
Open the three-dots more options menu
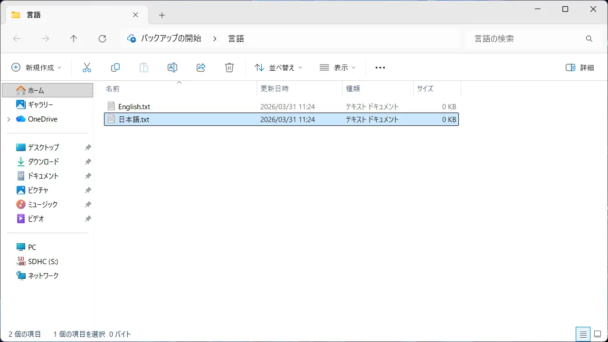[x=380, y=67]
